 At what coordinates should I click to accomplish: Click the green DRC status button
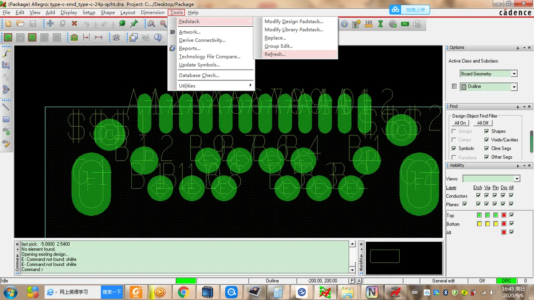pos(506,281)
